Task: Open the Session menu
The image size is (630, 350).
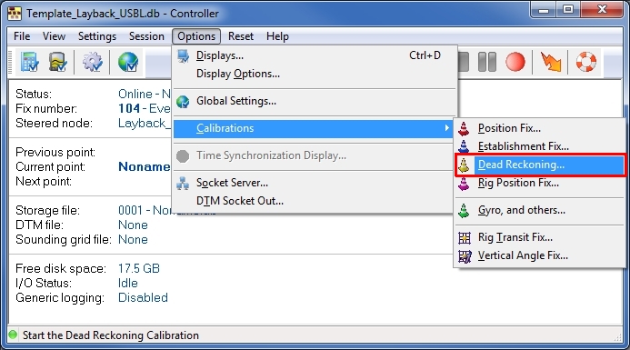Action: pyautogui.click(x=146, y=36)
